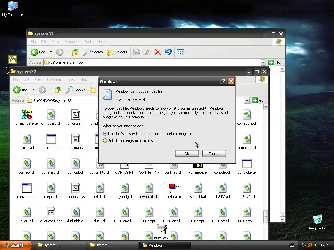Click first system32 taskbar button

[60, 245]
